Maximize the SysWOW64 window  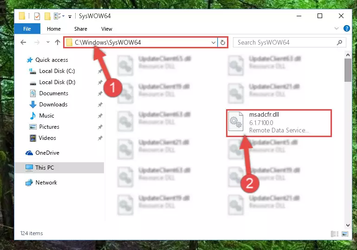point(320,16)
